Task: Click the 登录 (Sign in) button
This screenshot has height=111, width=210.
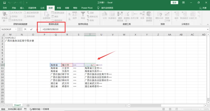Action: tap(174, 3)
